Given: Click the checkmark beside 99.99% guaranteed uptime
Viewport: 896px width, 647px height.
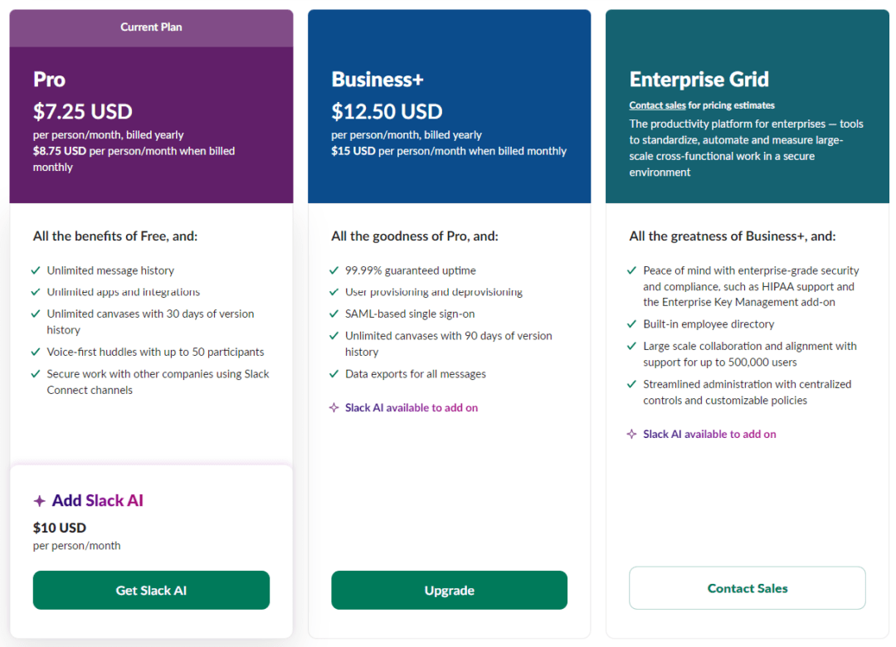Looking at the screenshot, I should point(335,270).
